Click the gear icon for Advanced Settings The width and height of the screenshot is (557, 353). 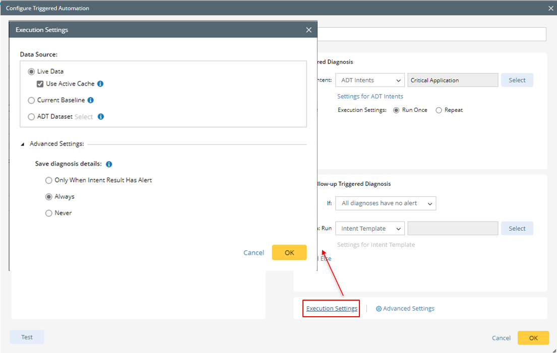coord(379,309)
